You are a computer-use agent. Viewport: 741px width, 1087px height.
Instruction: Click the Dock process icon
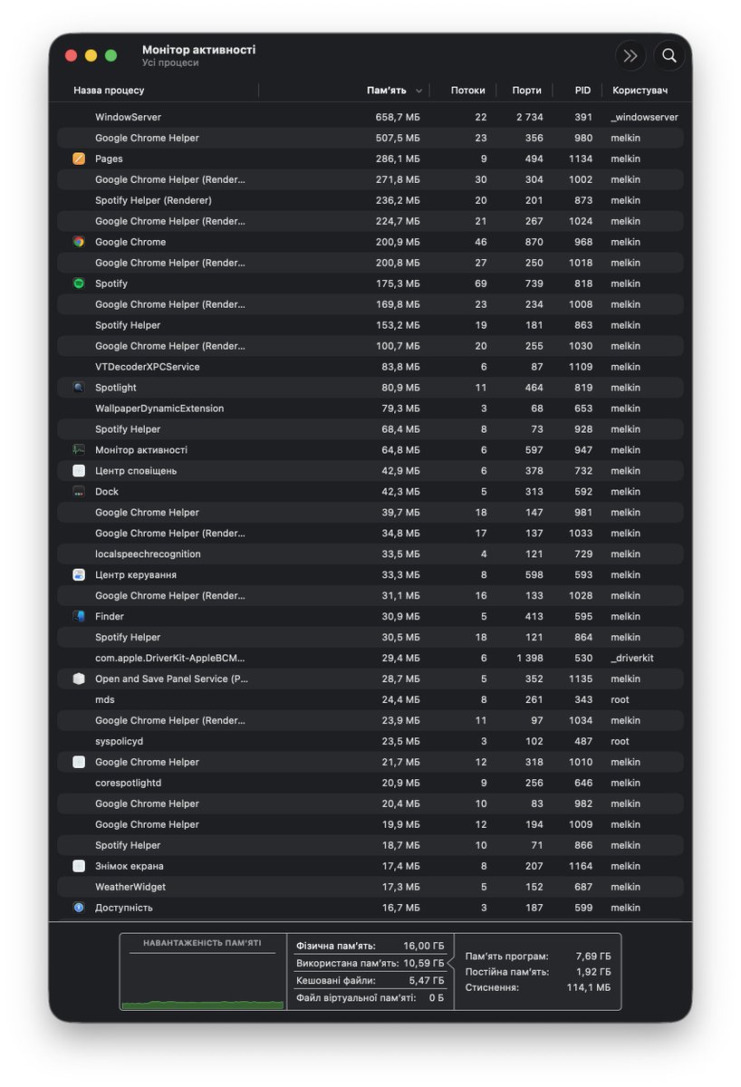point(79,492)
